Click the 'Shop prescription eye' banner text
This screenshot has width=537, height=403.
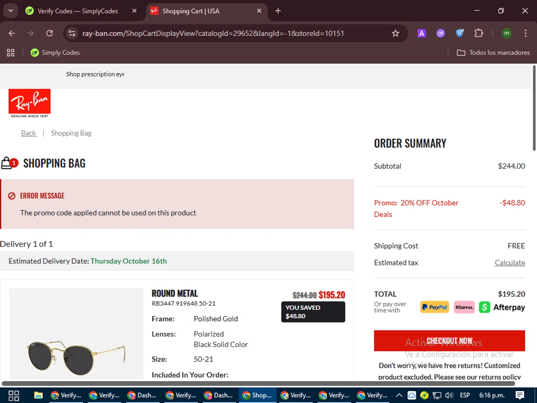(95, 74)
